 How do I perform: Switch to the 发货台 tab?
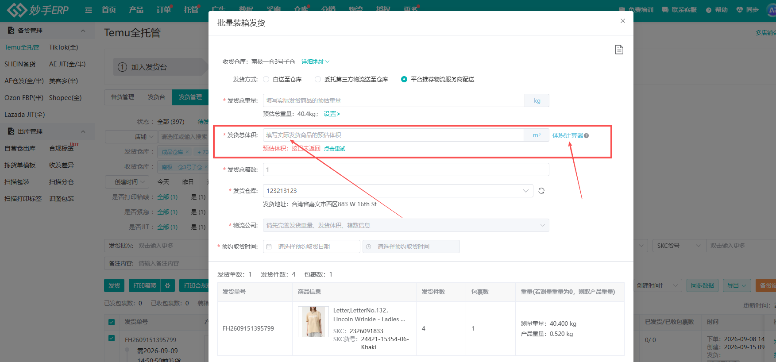(156, 97)
